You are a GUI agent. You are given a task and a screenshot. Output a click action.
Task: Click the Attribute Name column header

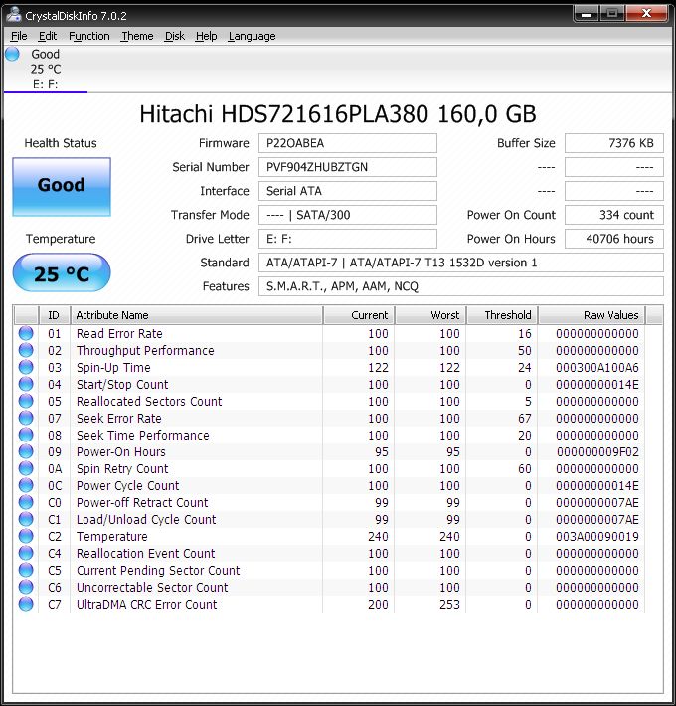point(196,315)
